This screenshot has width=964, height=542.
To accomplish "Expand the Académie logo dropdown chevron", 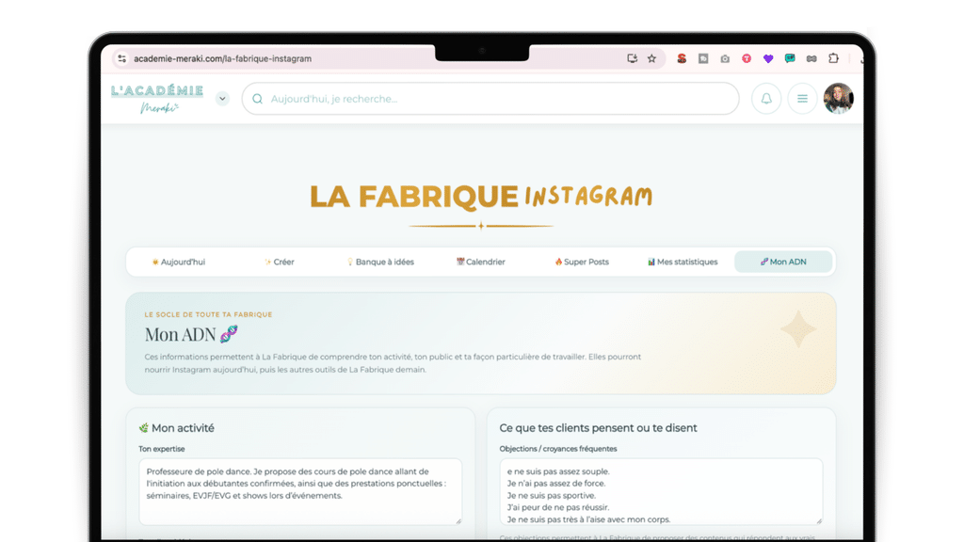I will pyautogui.click(x=222, y=98).
